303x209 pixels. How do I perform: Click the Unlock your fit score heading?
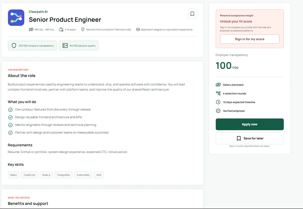click(x=236, y=21)
